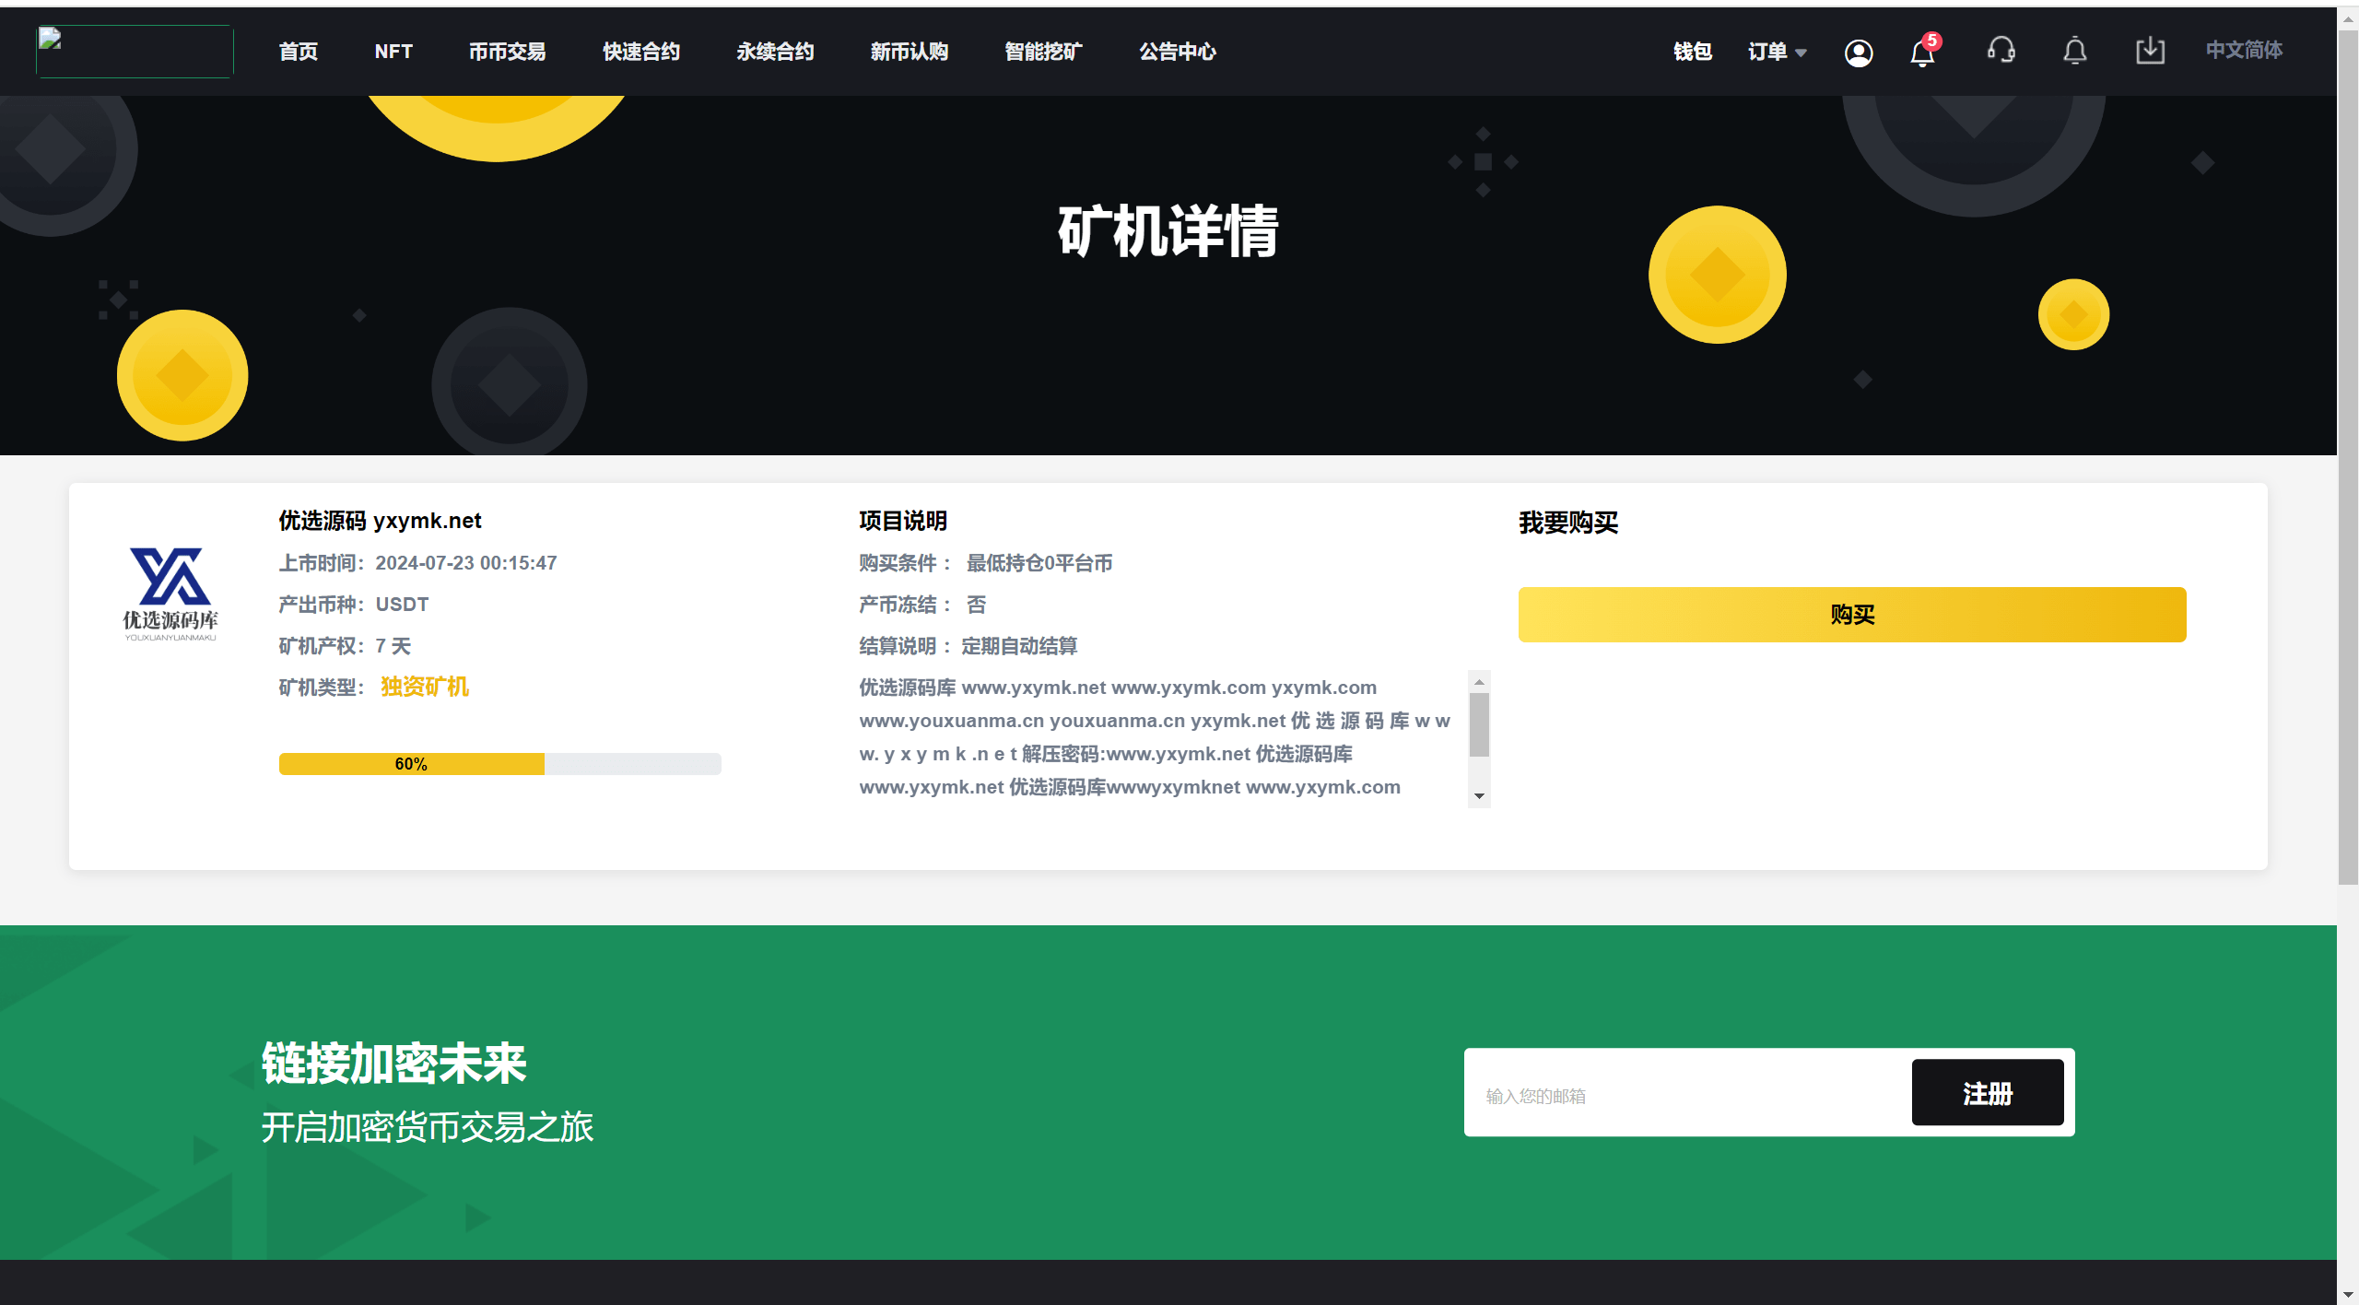This screenshot has width=2359, height=1305.
Task: Click the 最低持仓0平台币 condition text
Action: coord(1039,562)
